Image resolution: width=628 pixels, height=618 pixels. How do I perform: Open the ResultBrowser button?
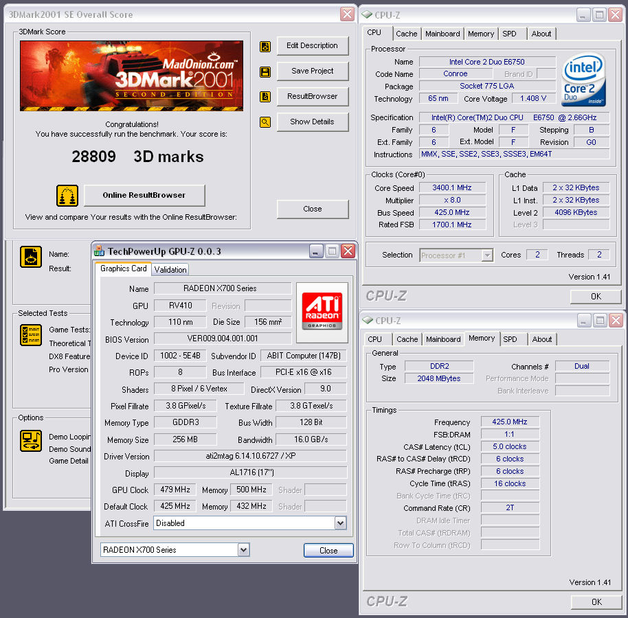(313, 96)
